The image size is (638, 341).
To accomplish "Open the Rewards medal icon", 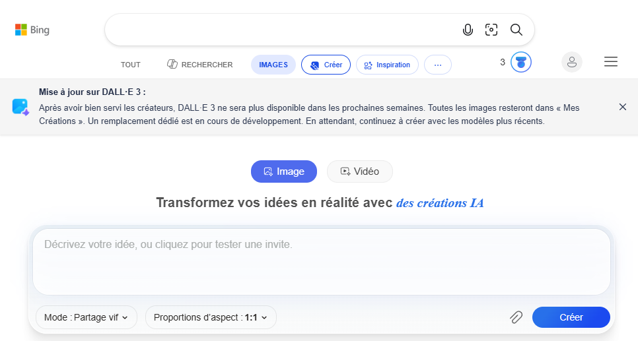I will [x=521, y=62].
